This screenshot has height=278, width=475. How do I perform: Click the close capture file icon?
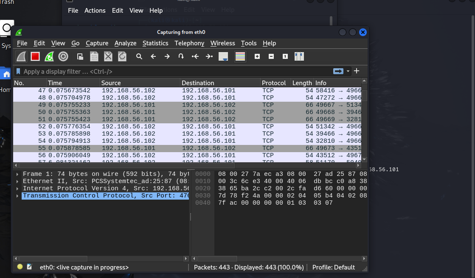pyautogui.click(x=108, y=56)
